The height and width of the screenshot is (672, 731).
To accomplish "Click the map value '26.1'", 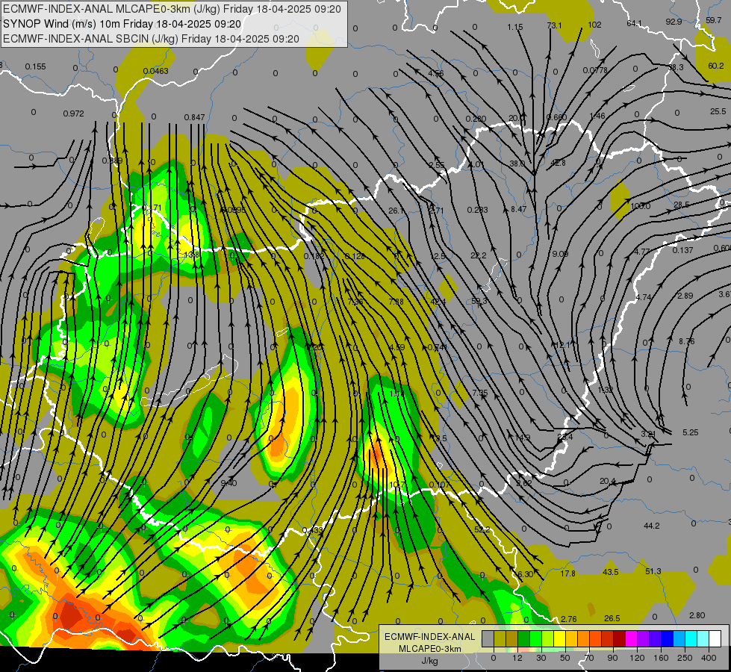I will (396, 211).
